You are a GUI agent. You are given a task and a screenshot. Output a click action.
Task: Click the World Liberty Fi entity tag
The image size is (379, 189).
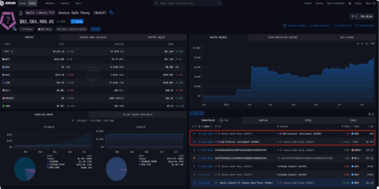pos(40,13)
